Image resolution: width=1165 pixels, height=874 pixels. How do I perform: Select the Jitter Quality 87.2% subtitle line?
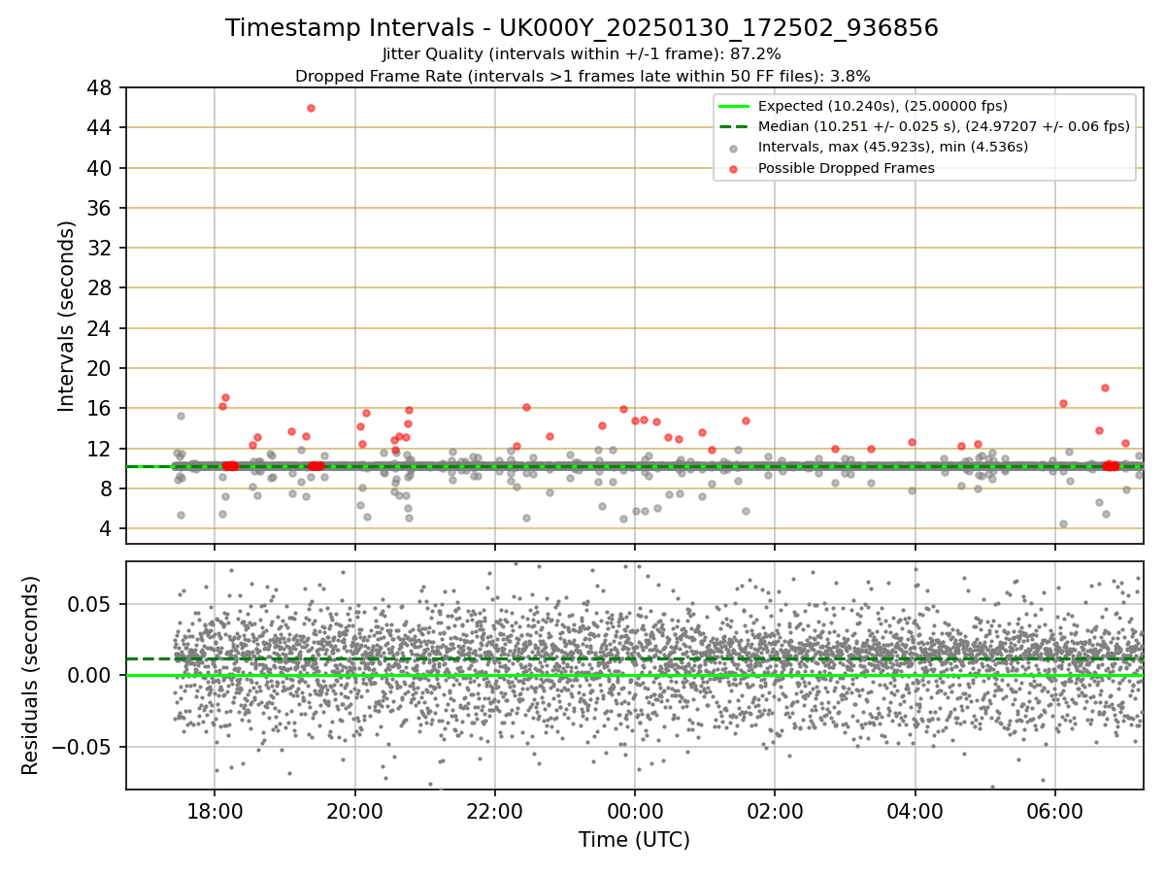582,54
